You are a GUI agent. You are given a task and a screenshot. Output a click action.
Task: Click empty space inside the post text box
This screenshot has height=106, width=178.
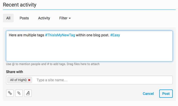(x=89, y=50)
